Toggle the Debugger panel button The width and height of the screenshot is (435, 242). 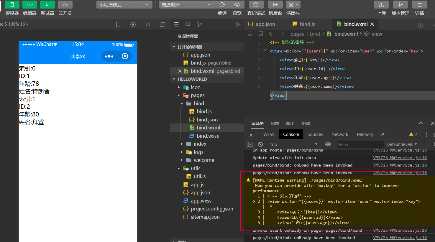click(47, 5)
